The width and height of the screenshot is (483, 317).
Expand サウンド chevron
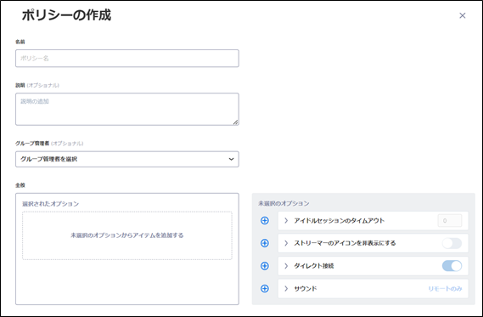pyautogui.click(x=286, y=289)
